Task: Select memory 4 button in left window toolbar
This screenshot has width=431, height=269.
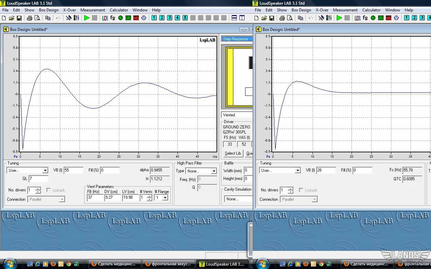Action: pos(177,18)
